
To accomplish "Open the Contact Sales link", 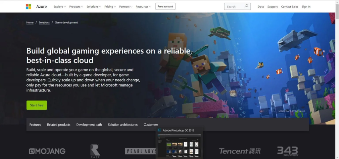I will point(289,7).
